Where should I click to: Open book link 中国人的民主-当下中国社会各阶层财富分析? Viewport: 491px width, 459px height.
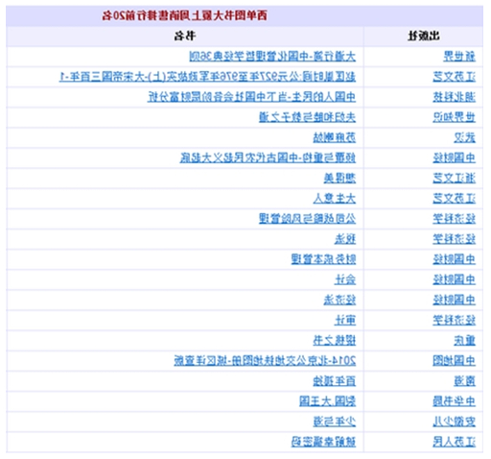pos(251,97)
